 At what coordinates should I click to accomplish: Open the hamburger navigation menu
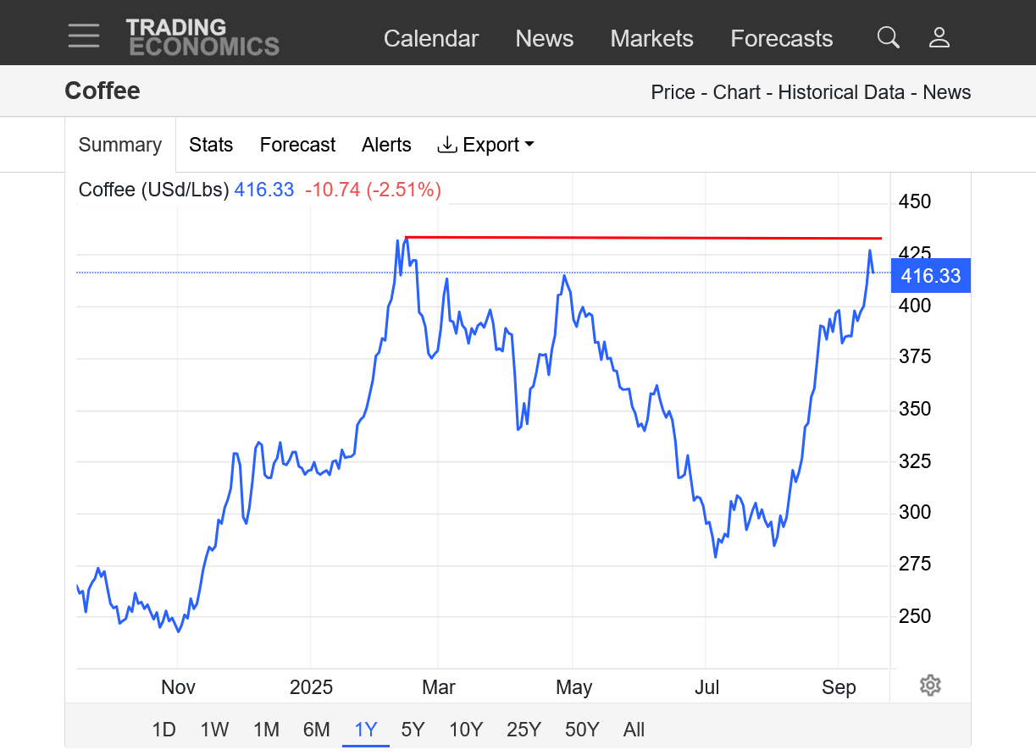(x=84, y=36)
